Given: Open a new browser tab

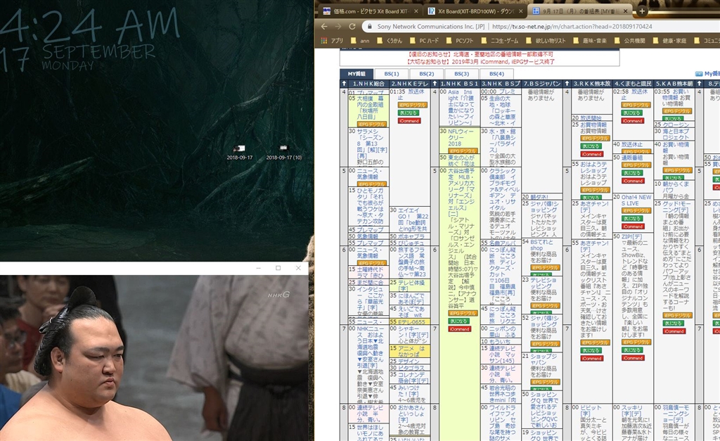Looking at the screenshot, I should point(642,11).
